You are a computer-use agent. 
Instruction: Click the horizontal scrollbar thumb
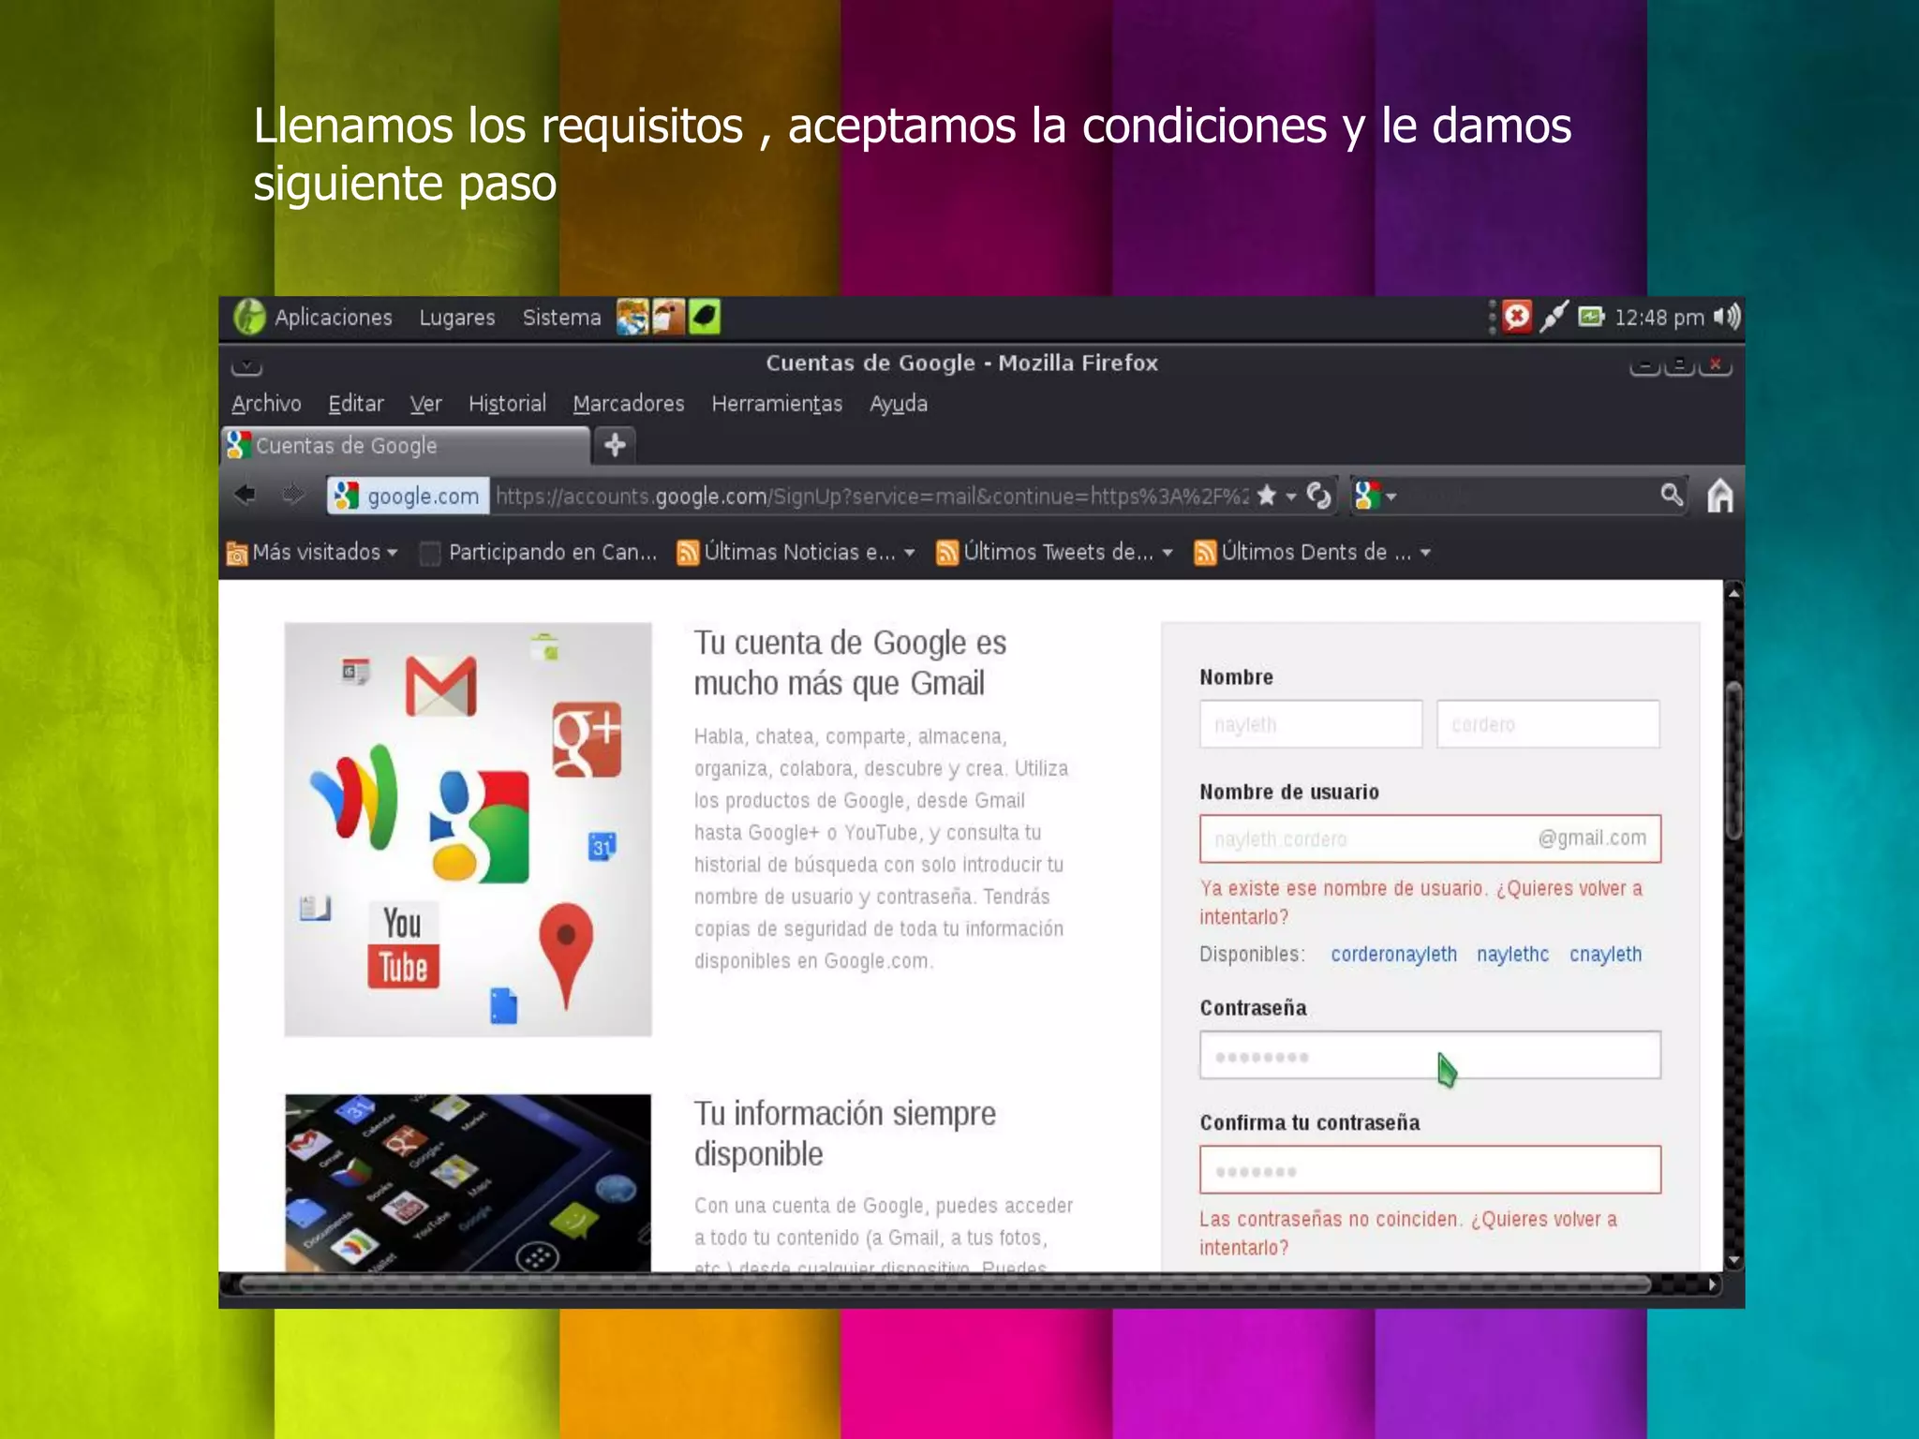click(x=945, y=1284)
